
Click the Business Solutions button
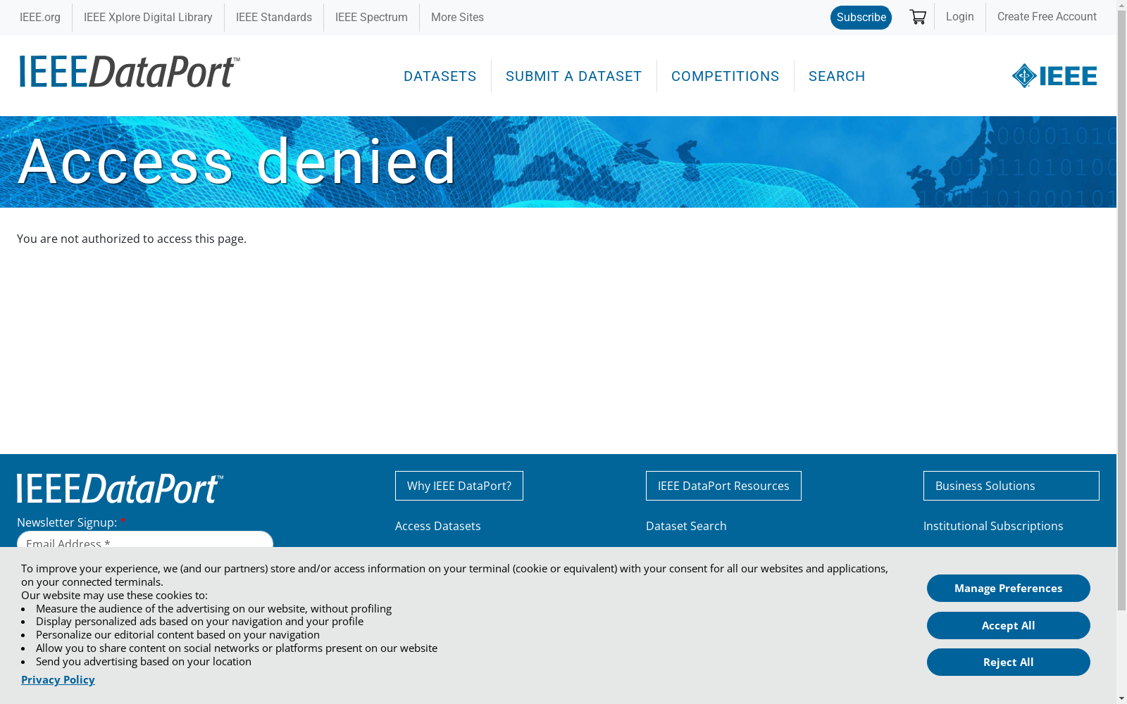tap(1011, 486)
